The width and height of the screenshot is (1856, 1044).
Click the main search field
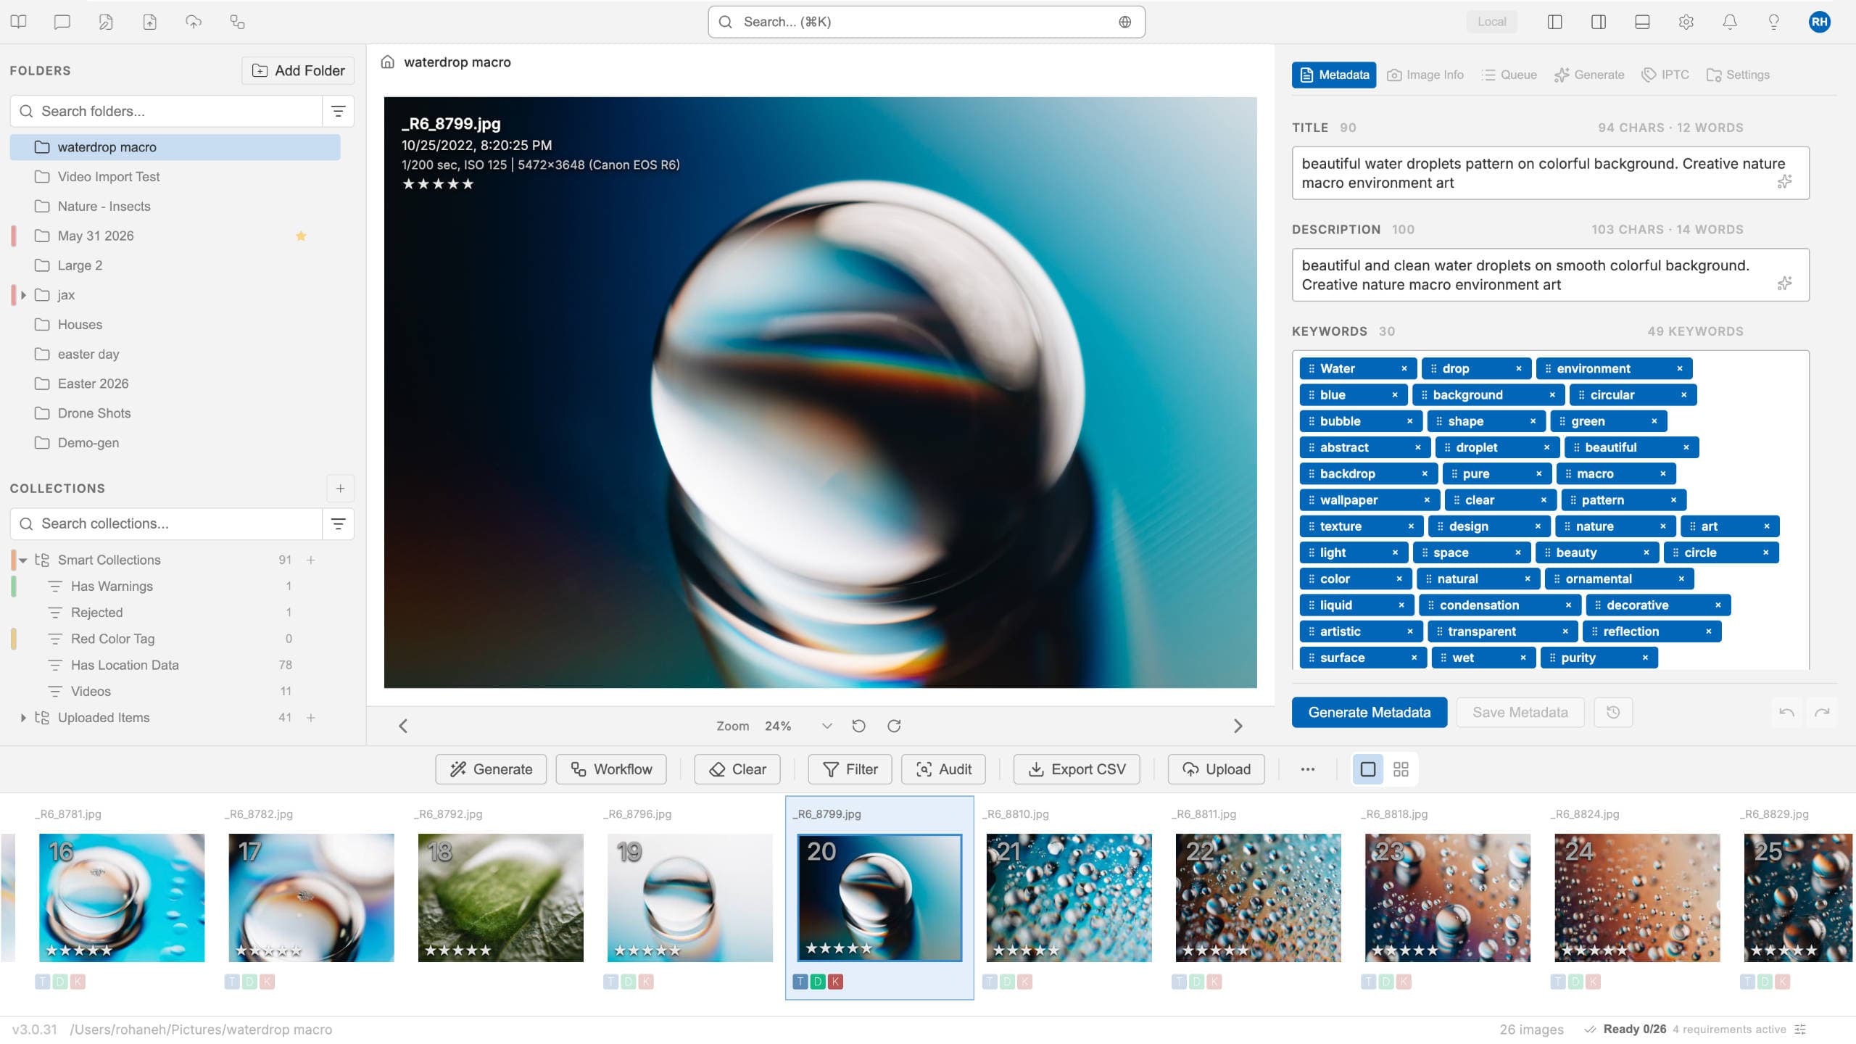(926, 22)
